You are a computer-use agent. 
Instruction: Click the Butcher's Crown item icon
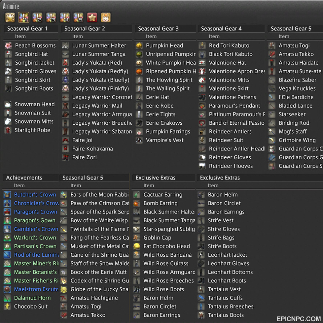7,195
